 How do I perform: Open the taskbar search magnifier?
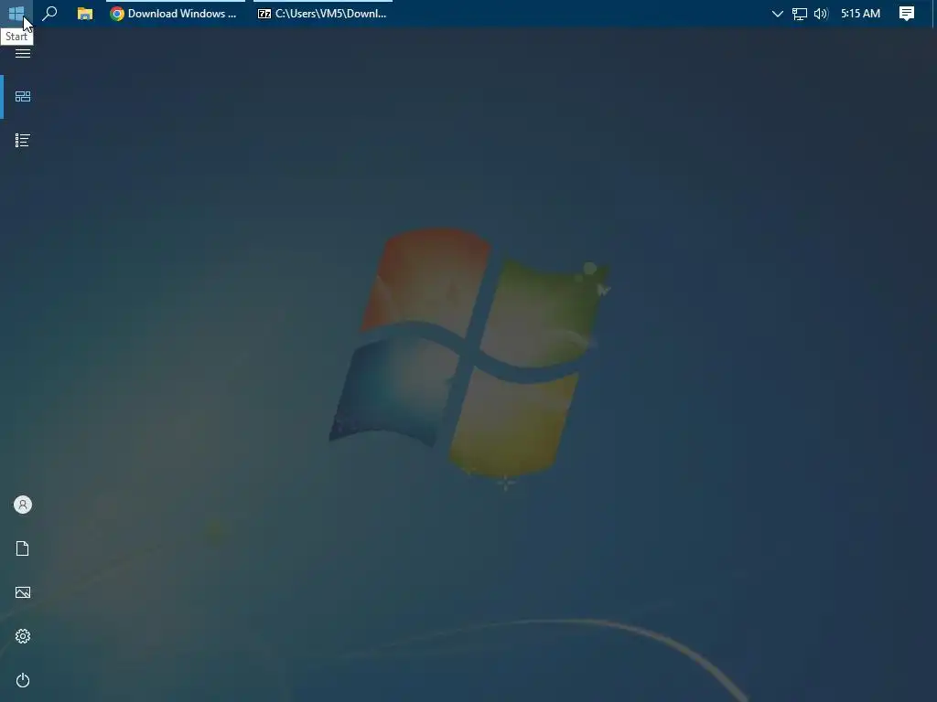pyautogui.click(x=50, y=13)
